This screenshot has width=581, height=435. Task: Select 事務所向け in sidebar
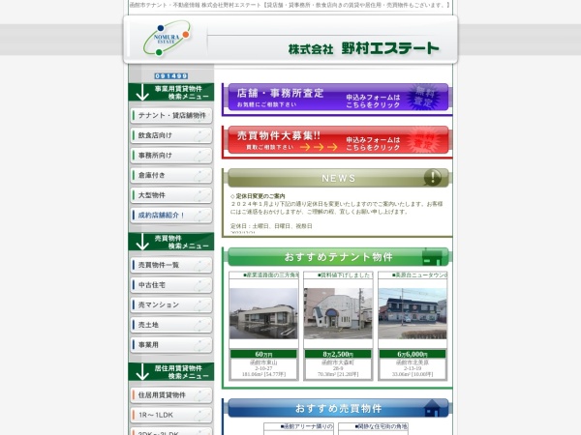tap(171, 156)
